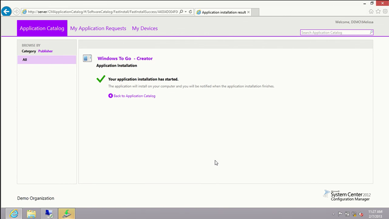Click the Back to Application Catalog link
This screenshot has width=389, height=219.
134,96
